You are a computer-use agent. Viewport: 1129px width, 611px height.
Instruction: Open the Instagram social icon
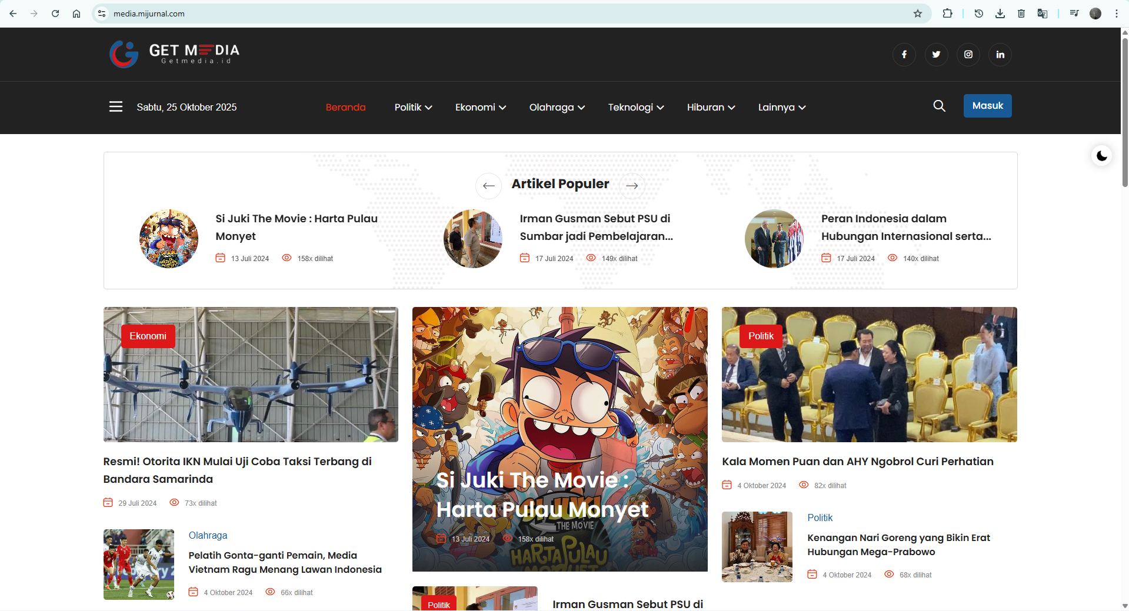[968, 55]
